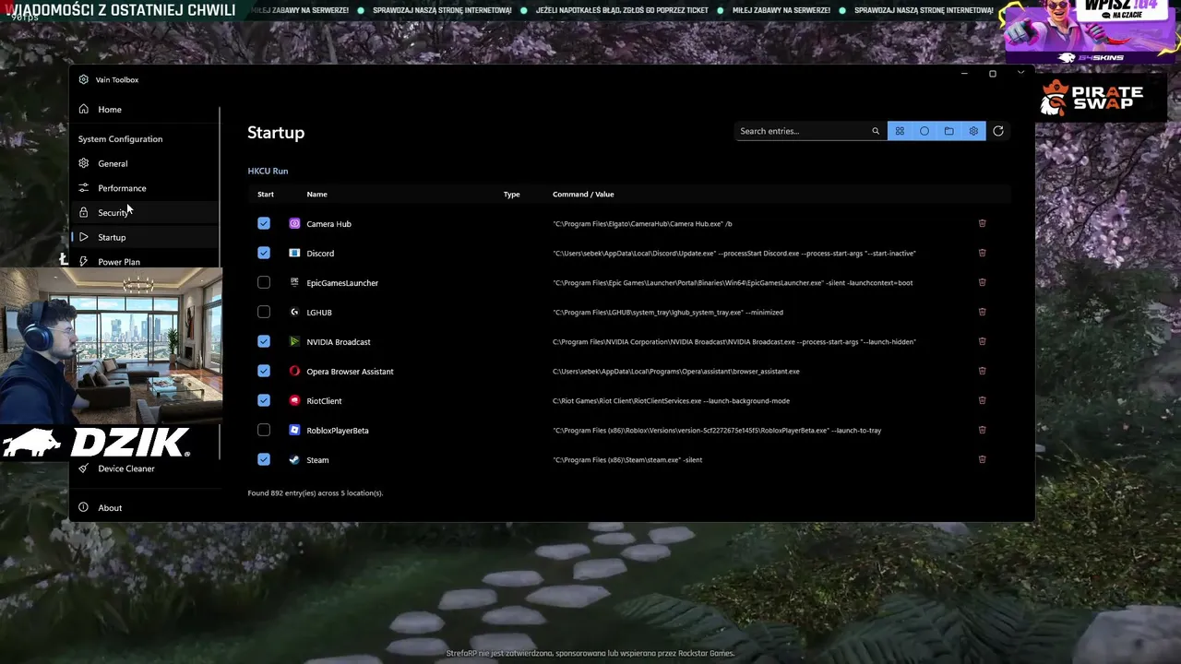Viewport: 1181px width, 664px height.
Task: Click the Camera Hub app icon
Action: click(294, 223)
